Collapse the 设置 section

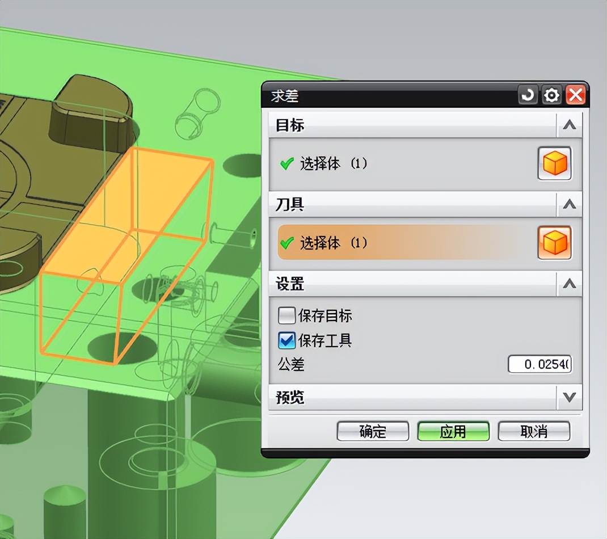click(569, 284)
